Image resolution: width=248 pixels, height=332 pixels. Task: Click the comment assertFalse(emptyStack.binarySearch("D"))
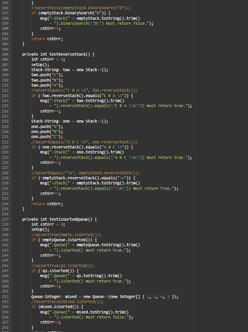pyautogui.click(x=81, y=8)
